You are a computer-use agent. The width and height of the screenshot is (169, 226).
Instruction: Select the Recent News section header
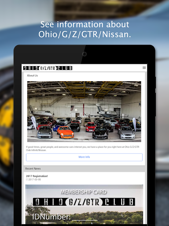(x=33, y=169)
